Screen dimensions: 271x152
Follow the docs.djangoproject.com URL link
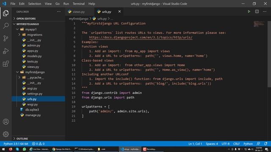[x=141, y=37]
